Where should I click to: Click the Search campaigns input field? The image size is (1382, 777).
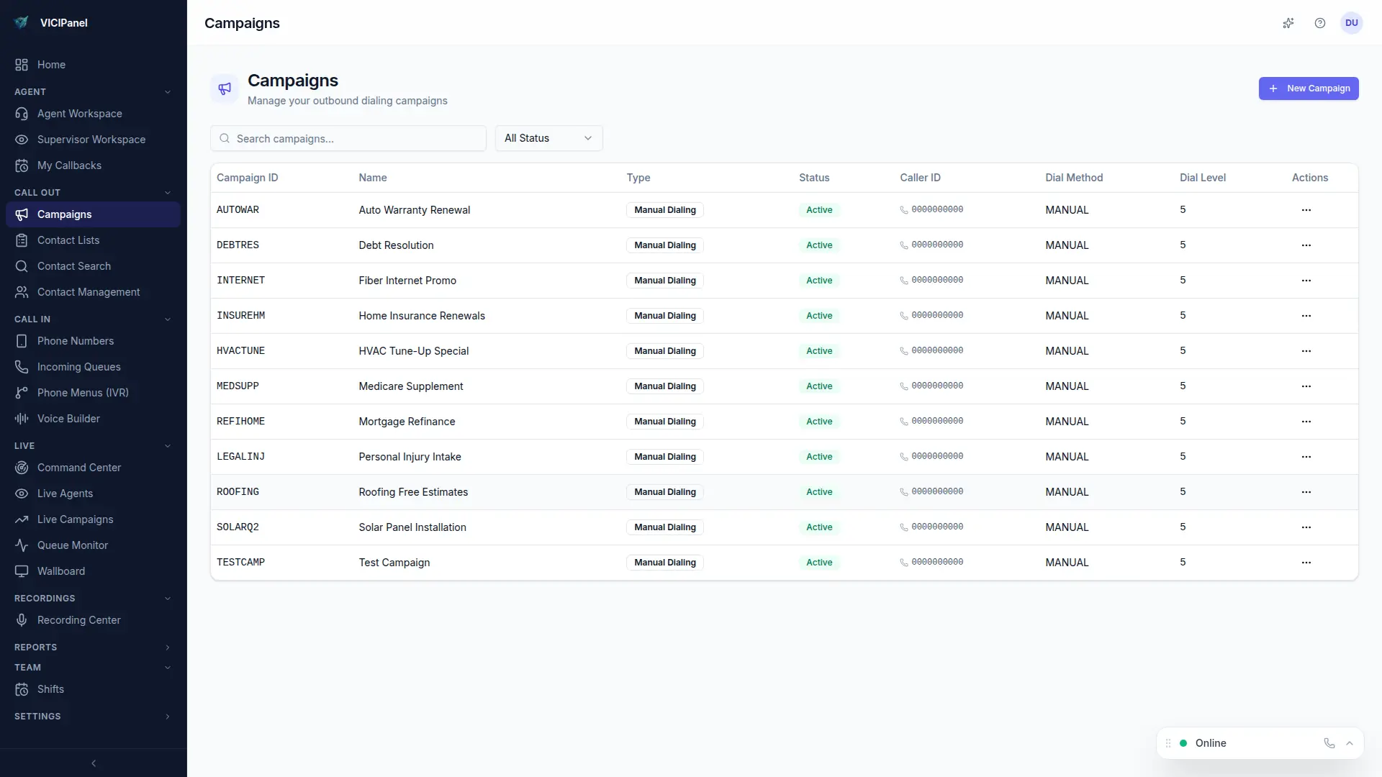click(x=348, y=138)
